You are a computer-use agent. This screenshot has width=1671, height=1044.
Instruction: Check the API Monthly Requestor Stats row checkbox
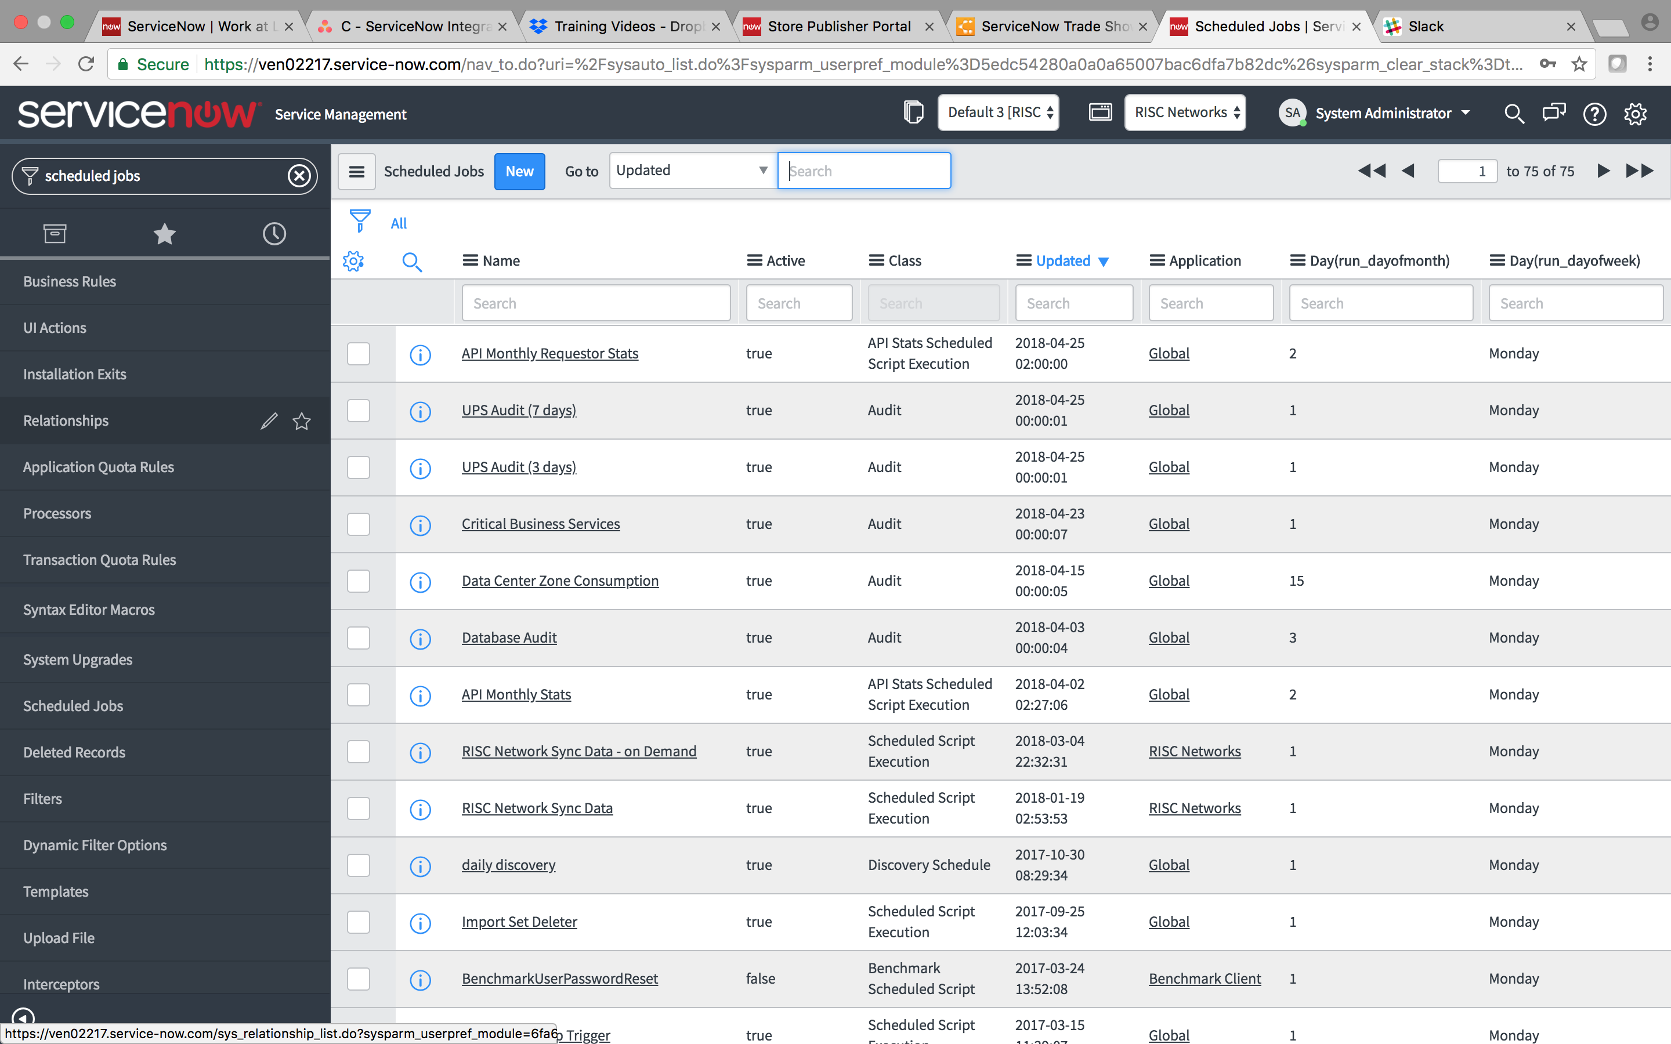(x=359, y=354)
